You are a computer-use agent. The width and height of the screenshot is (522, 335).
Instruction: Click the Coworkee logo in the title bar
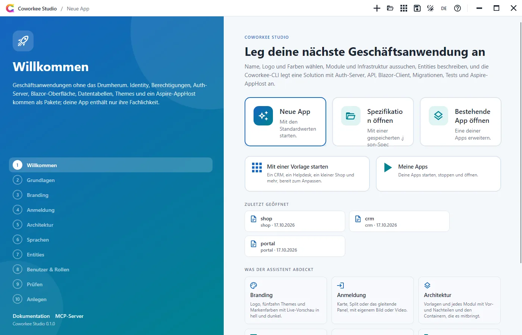[x=10, y=8]
